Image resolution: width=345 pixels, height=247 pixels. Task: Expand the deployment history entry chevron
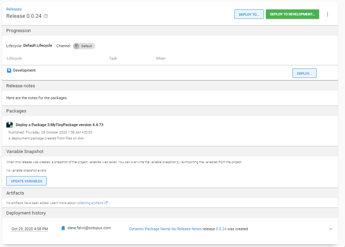pyautogui.click(x=330, y=229)
